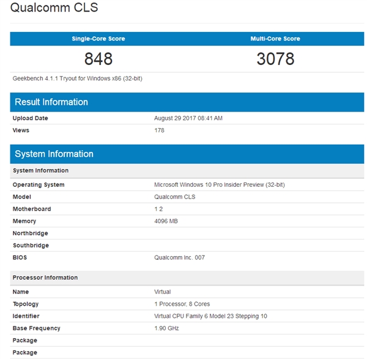This screenshot has height=359, width=367.
Task: Click the Views count 178
Action: (159, 130)
